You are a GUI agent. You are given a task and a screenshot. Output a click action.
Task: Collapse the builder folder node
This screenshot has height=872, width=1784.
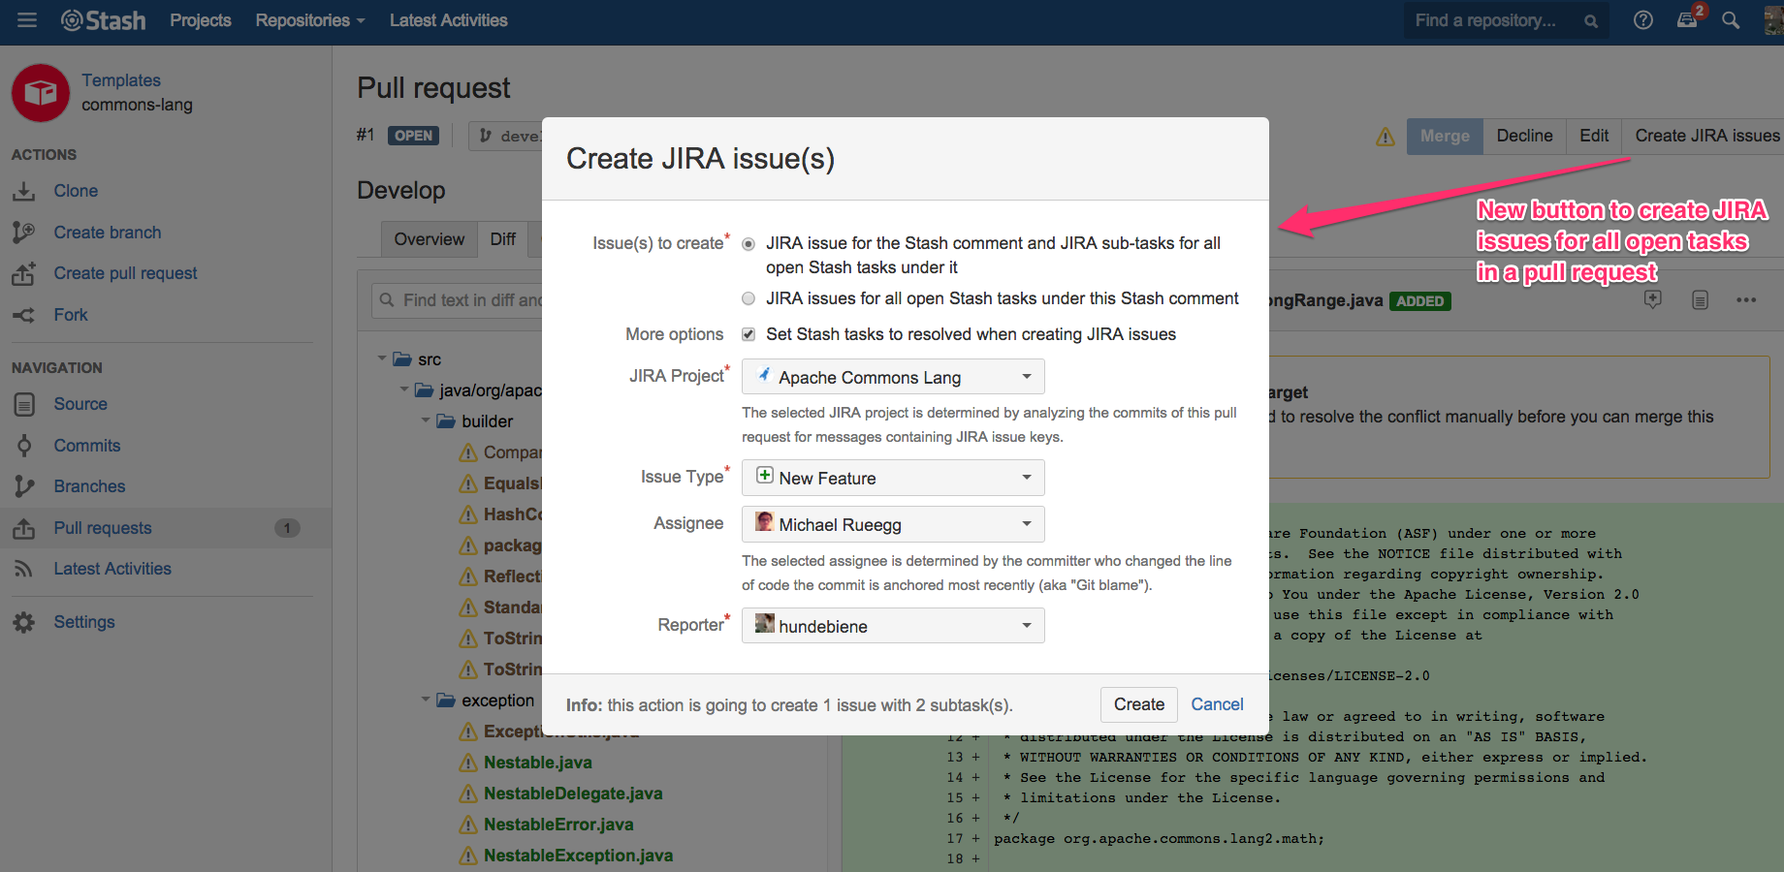(x=426, y=420)
